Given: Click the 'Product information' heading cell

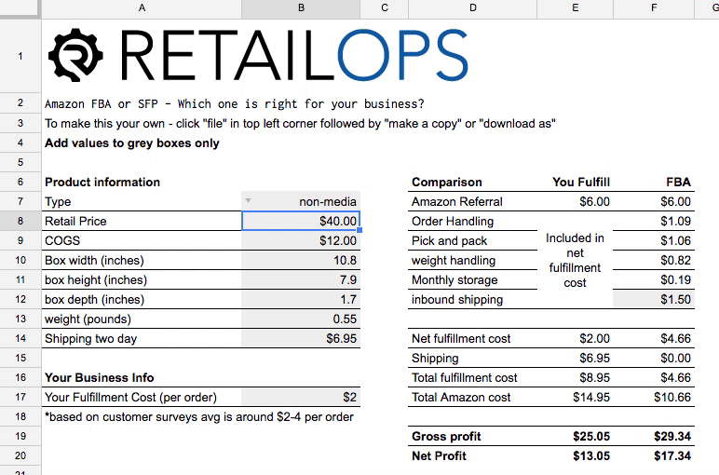Looking at the screenshot, I should tap(142, 182).
